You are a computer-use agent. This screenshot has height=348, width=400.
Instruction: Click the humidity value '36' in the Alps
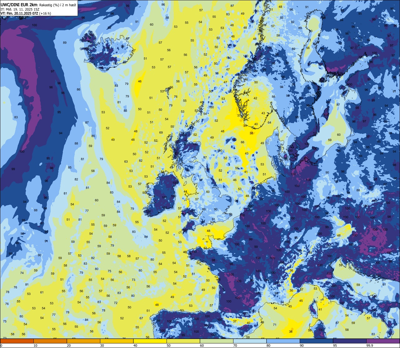click(291, 270)
